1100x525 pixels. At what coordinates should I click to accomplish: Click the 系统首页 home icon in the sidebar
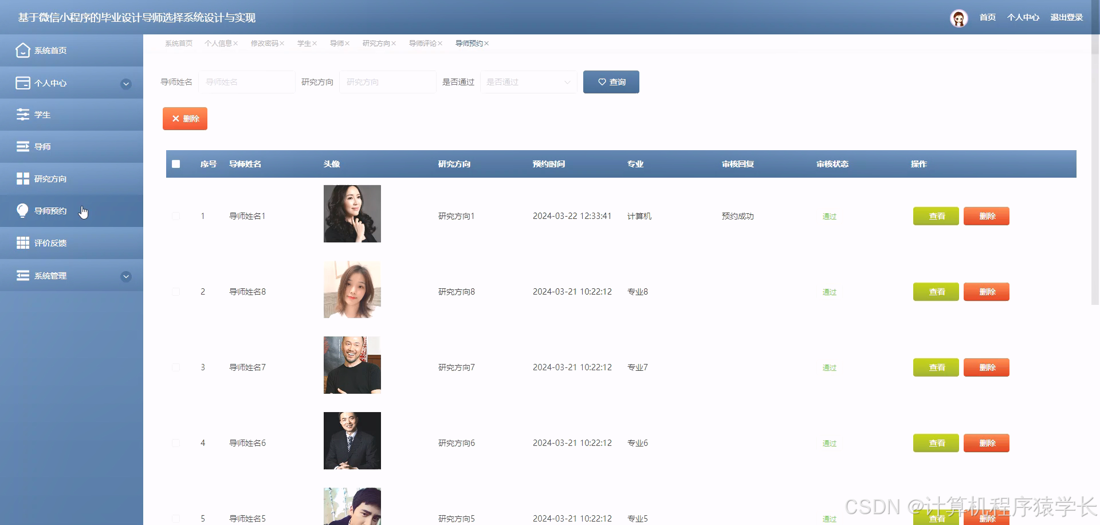[x=22, y=50]
